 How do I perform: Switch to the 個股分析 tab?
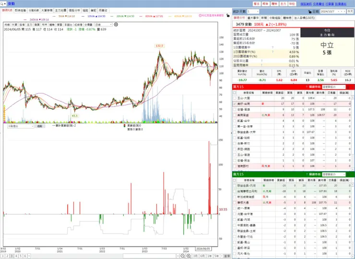74,11
